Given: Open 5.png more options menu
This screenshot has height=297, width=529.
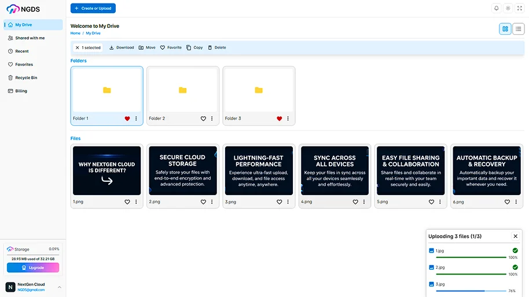Looking at the screenshot, I should (440, 202).
